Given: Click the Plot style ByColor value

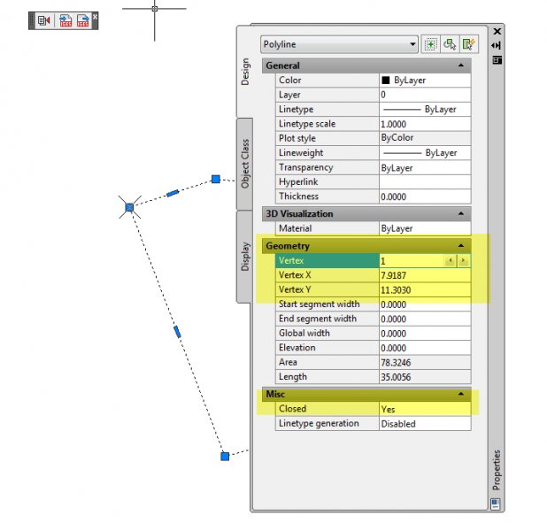Looking at the screenshot, I should click(425, 138).
